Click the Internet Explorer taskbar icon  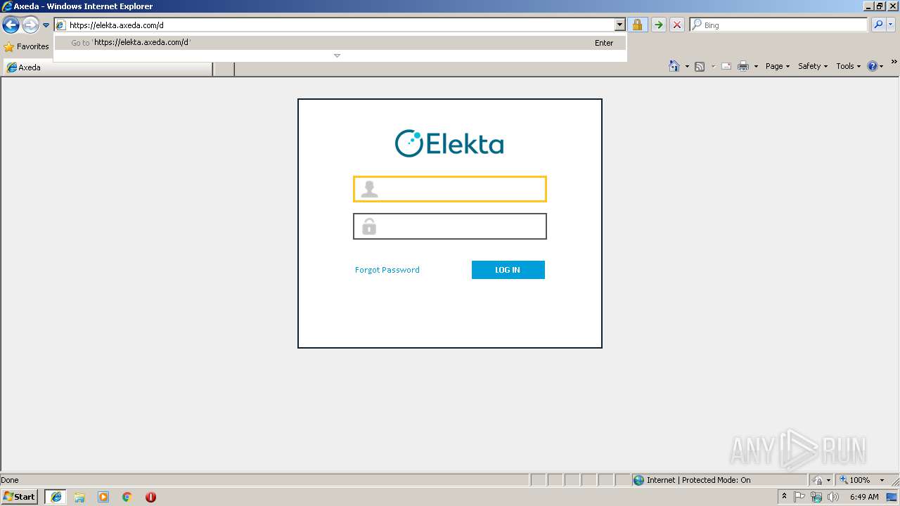click(x=56, y=497)
